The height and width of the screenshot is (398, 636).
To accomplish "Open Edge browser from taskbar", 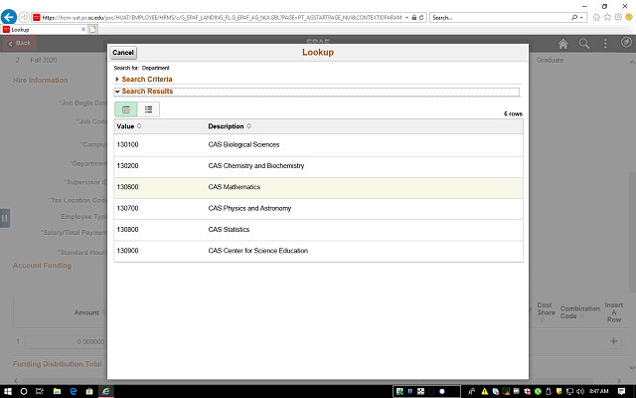I will [x=74, y=391].
